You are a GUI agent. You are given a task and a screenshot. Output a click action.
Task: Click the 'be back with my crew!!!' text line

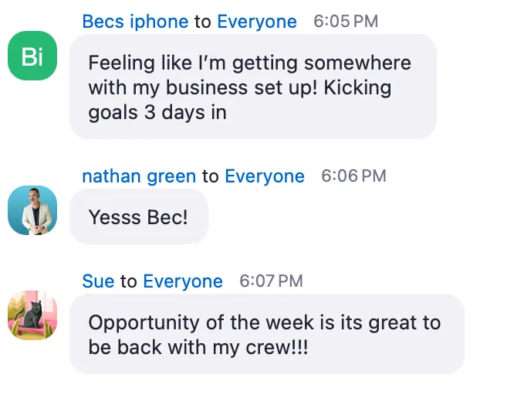(x=198, y=347)
